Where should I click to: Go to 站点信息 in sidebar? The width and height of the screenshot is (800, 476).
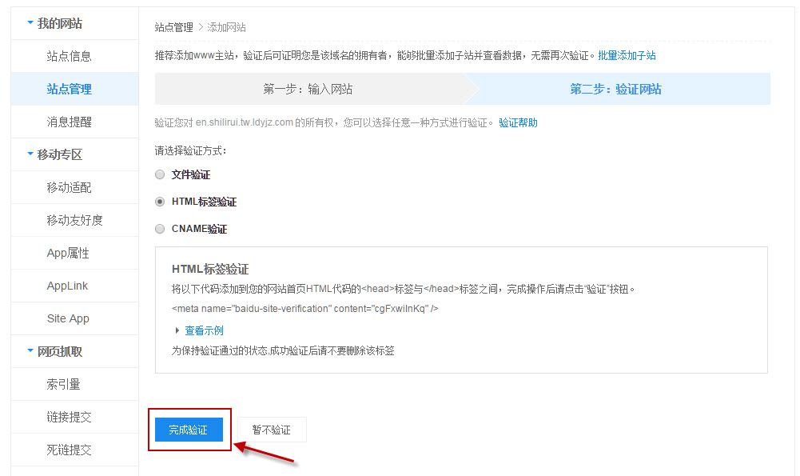tap(69, 56)
